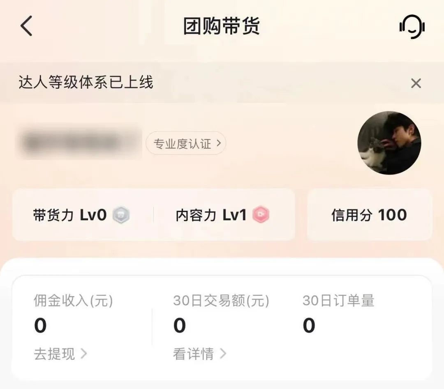This screenshot has width=444, height=389.
Task: Open 专业度认证 certification page
Action: click(x=185, y=143)
